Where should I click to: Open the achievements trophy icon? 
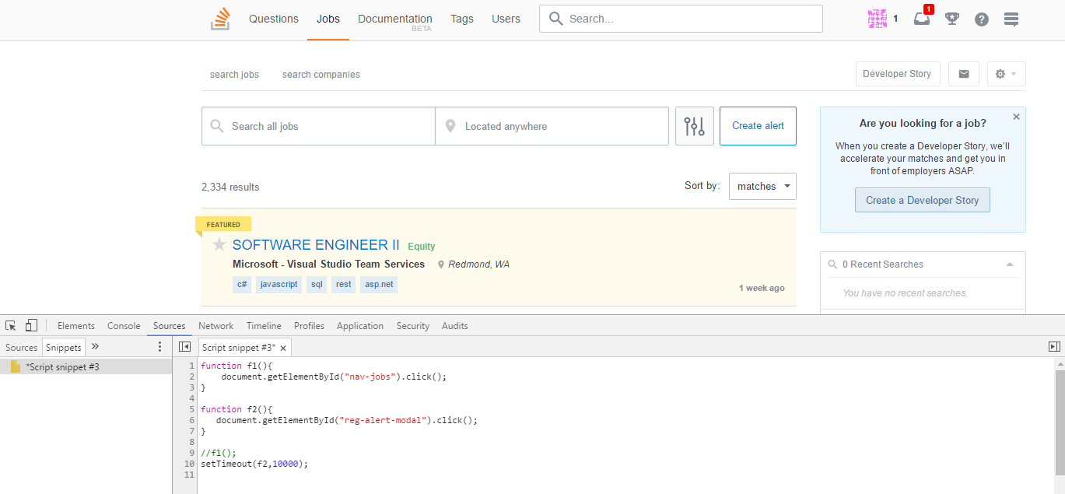(x=951, y=19)
